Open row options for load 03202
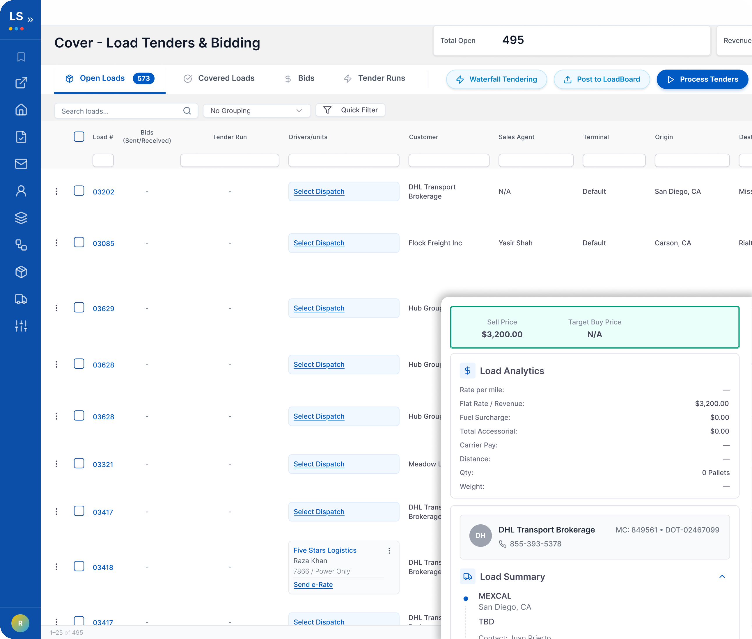 pos(56,191)
